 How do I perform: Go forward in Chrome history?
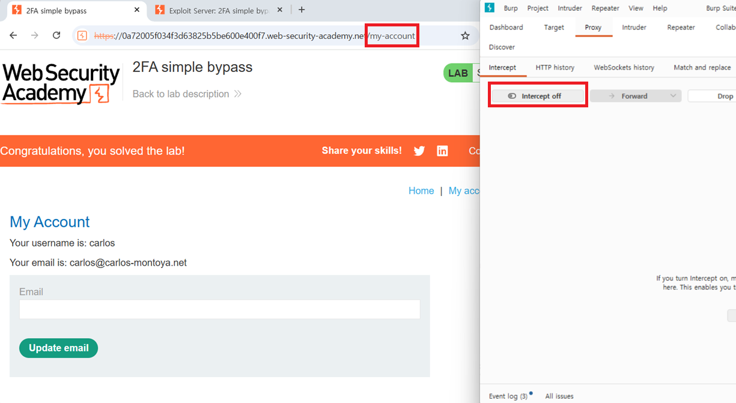35,35
